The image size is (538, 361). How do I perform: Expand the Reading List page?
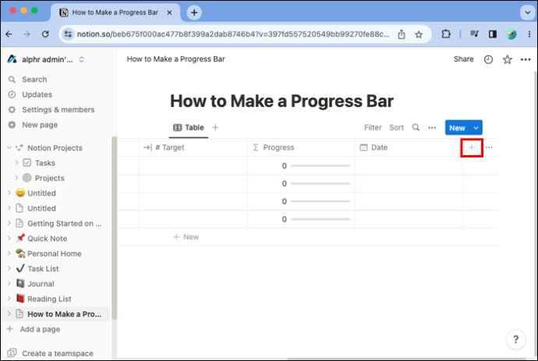coord(9,299)
